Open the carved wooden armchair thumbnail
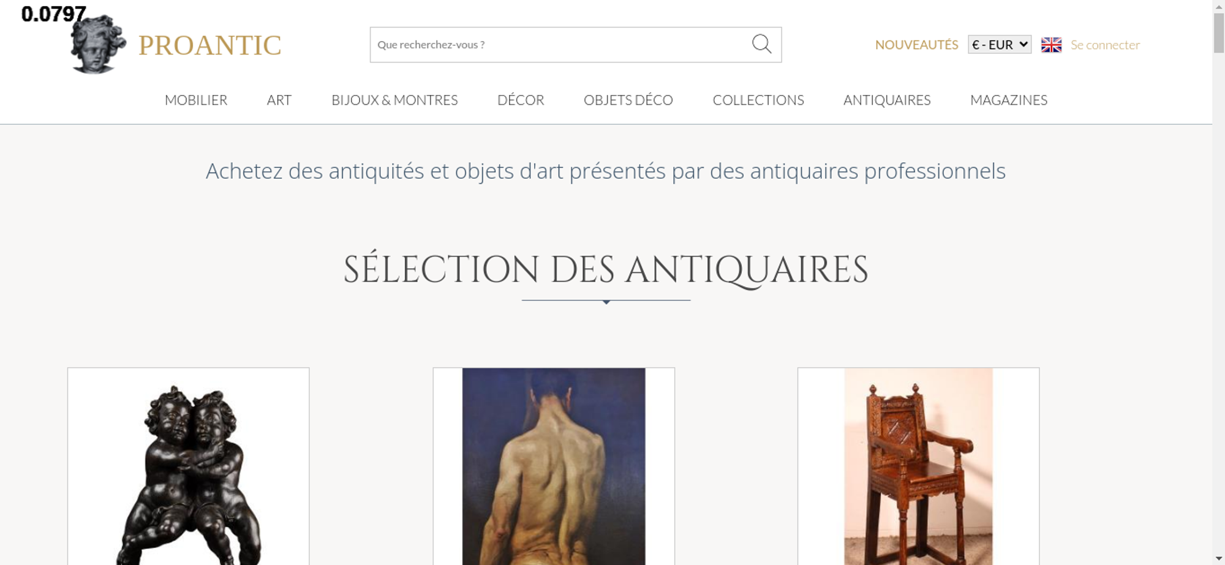 click(918, 466)
